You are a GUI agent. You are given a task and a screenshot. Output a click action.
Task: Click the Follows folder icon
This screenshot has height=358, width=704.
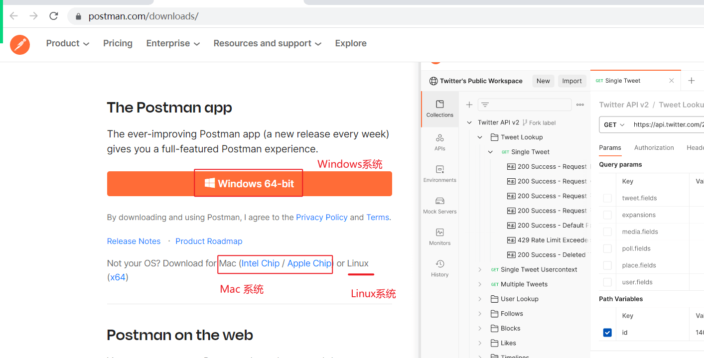point(494,314)
